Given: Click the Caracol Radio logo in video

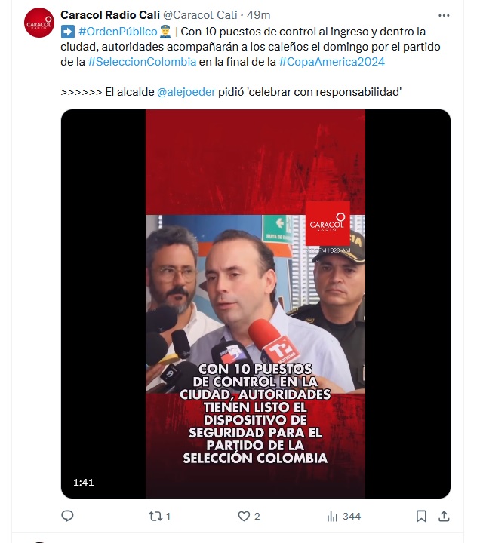Looking at the screenshot, I should pos(328,224).
